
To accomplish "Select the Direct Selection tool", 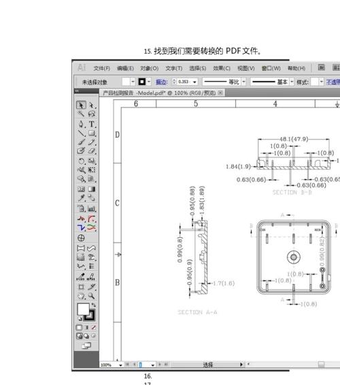I will pos(91,105).
